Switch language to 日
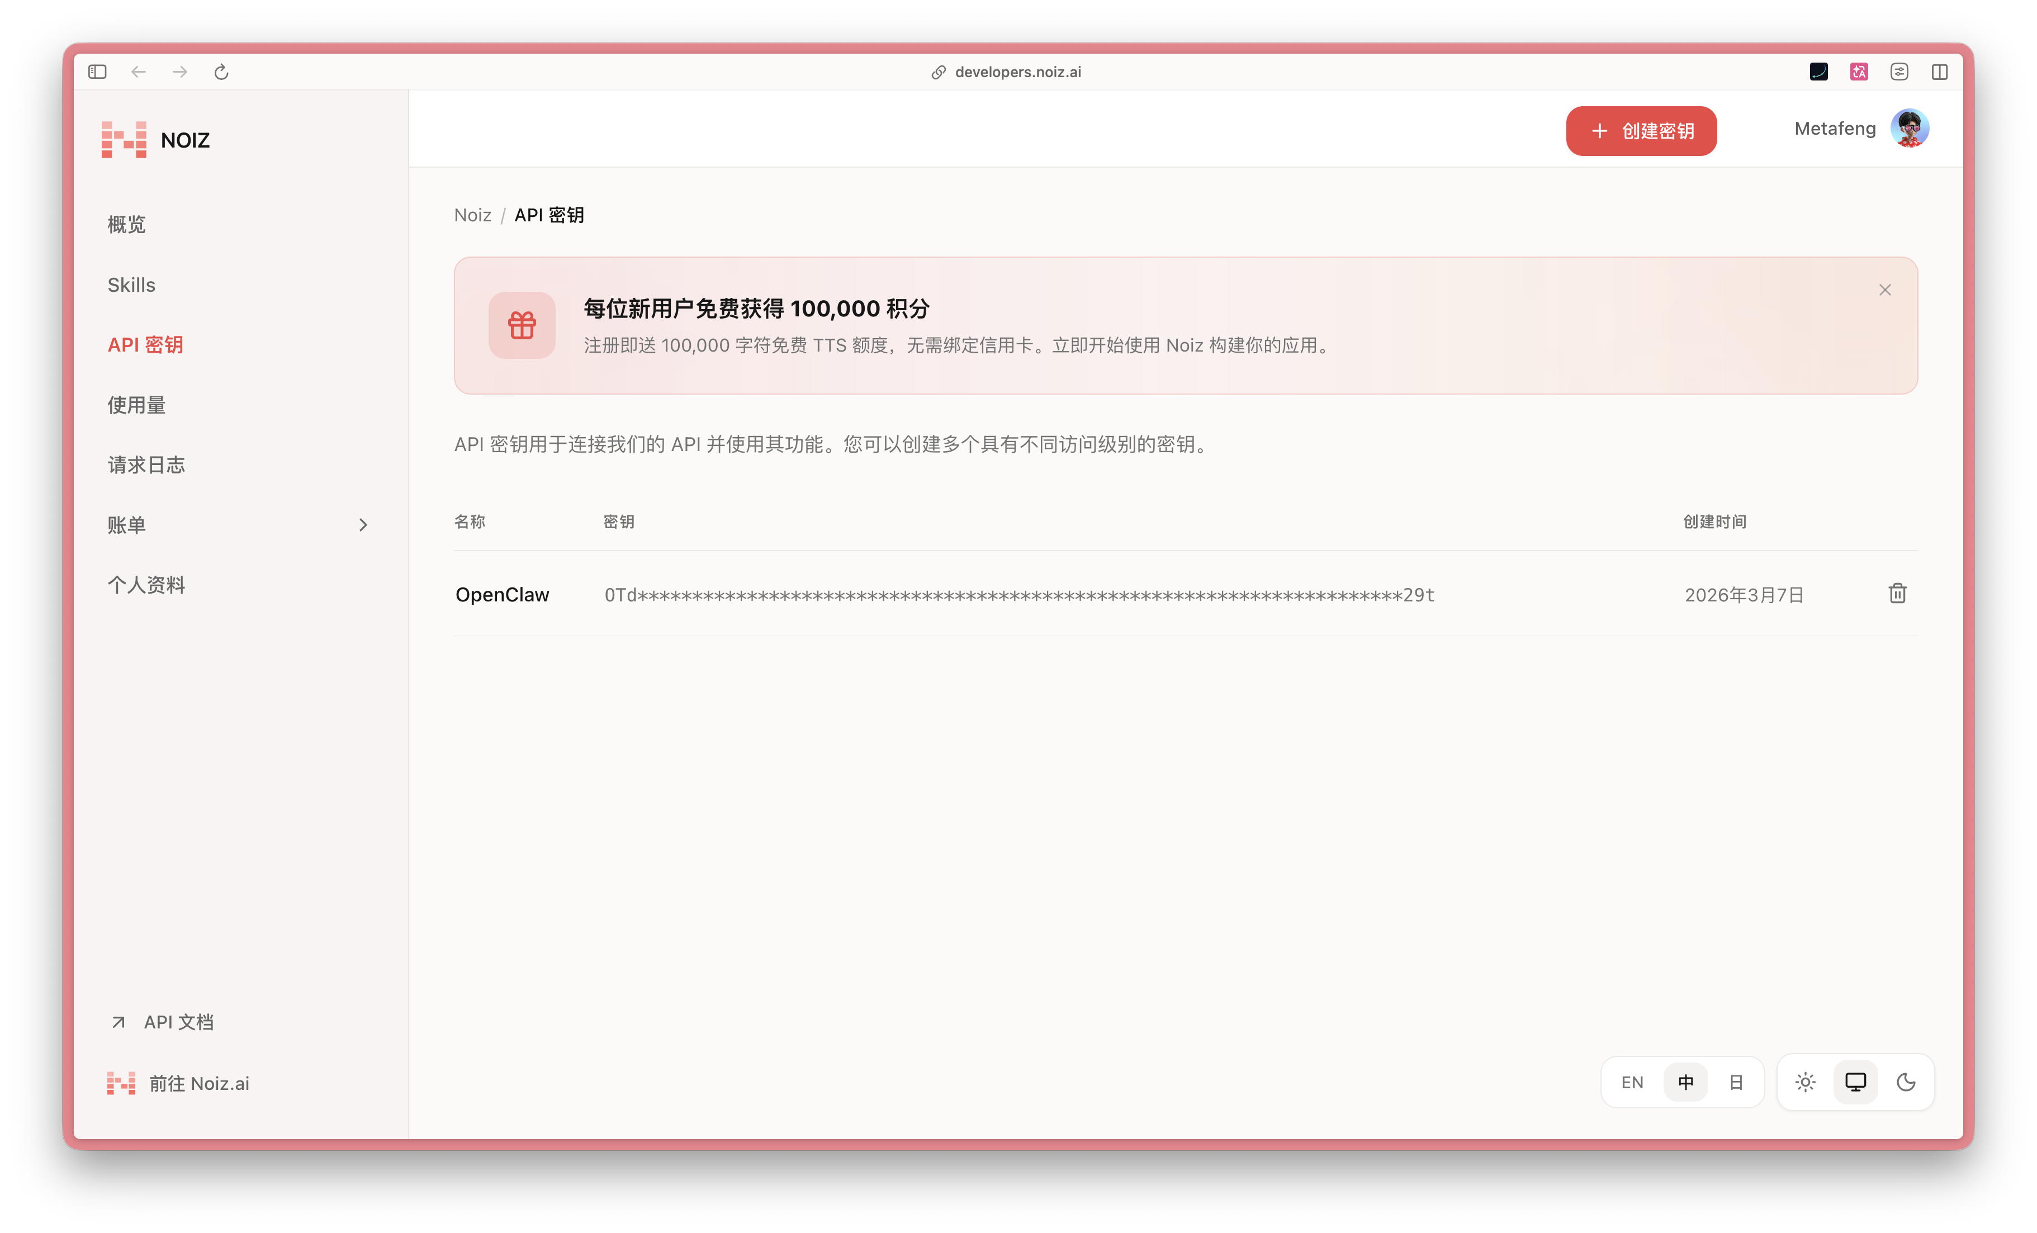This screenshot has height=1233, width=2037. (1736, 1083)
